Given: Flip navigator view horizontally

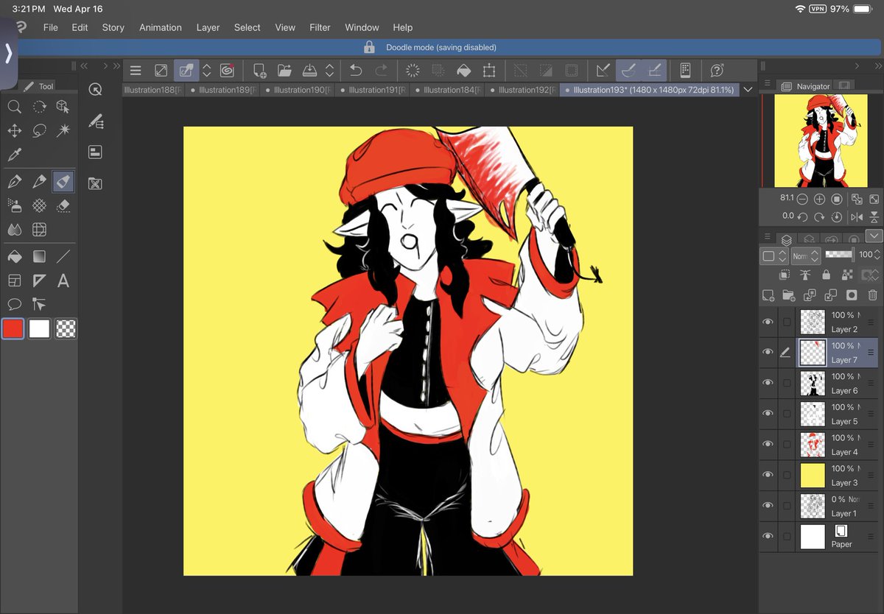Looking at the screenshot, I should coord(857,217).
